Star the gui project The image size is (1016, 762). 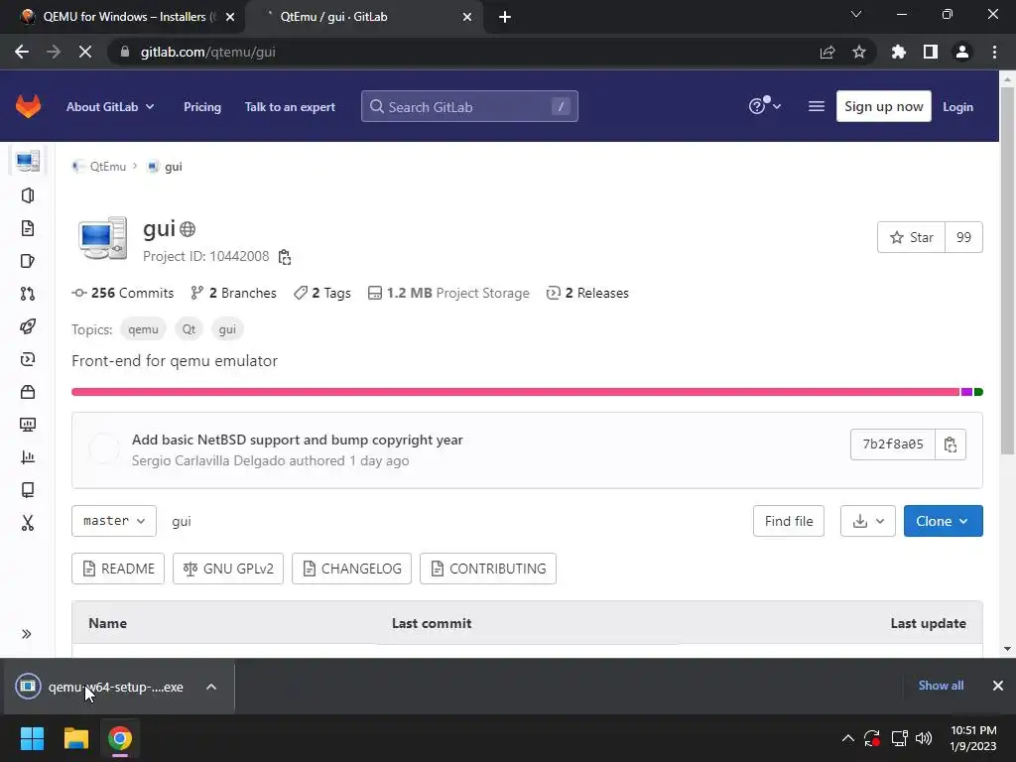(x=911, y=237)
